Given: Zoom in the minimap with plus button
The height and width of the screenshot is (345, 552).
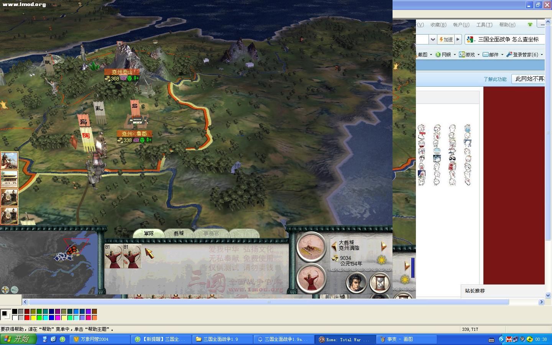Looking at the screenshot, I should click(x=5, y=290).
